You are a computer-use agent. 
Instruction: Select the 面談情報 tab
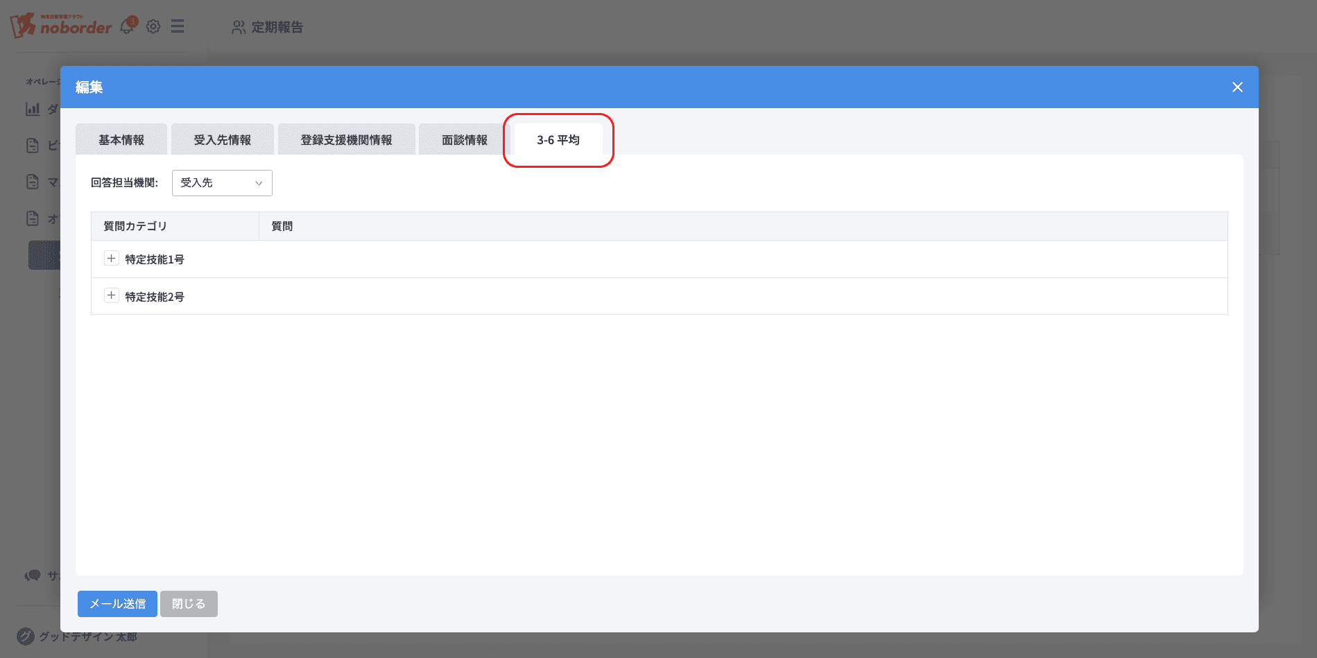[465, 140]
